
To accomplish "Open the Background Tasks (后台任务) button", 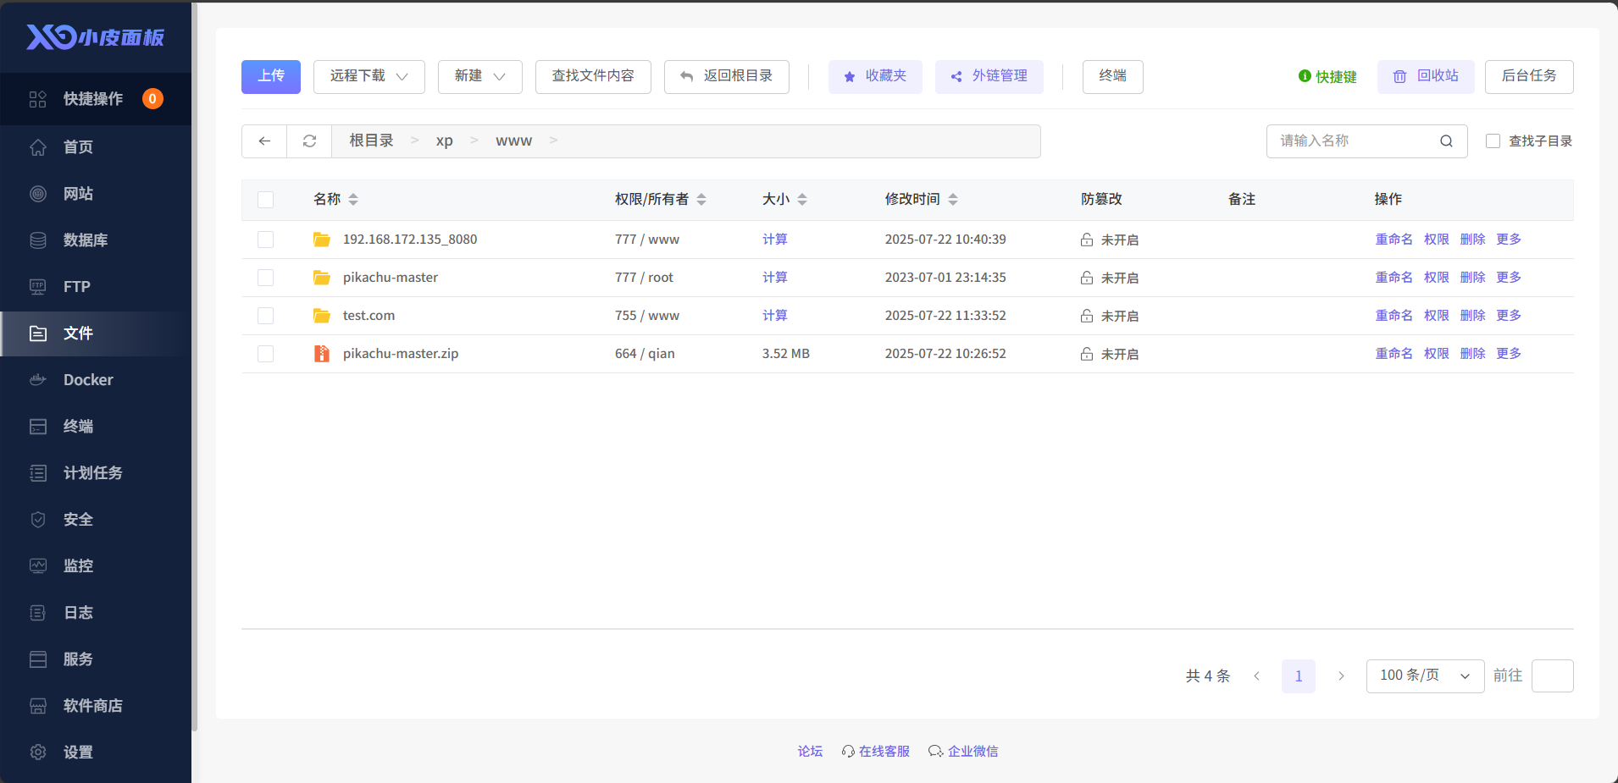I will tap(1529, 77).
